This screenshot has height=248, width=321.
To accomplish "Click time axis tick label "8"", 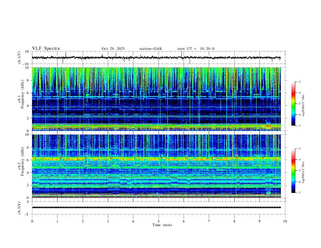I will pos(234,221).
